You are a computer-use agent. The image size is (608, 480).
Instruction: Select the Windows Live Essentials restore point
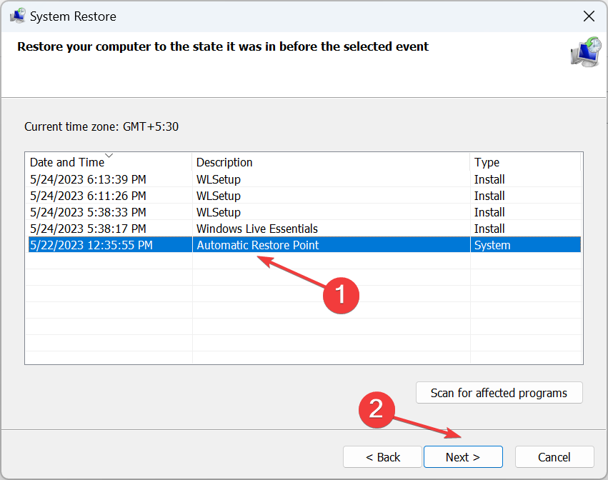click(257, 229)
